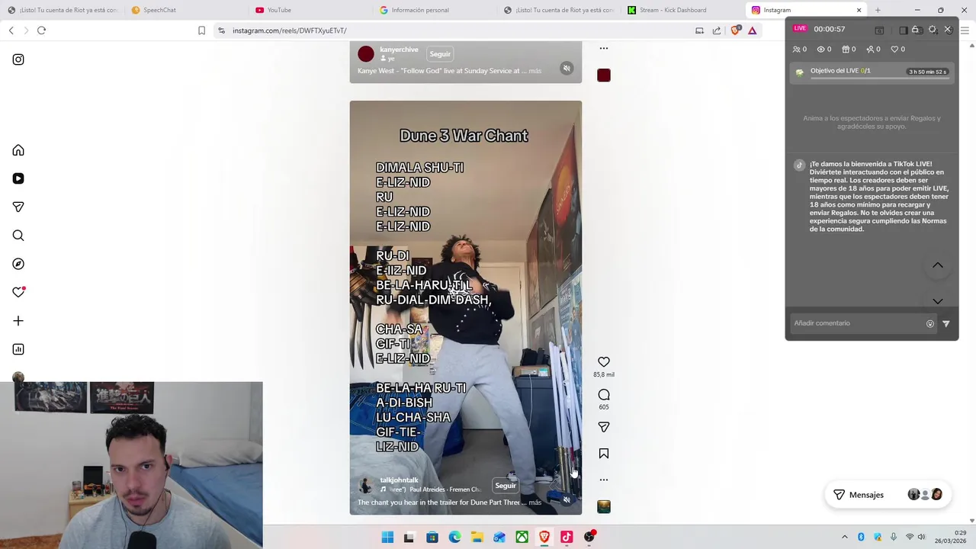976x549 pixels.
Task: Open TikTok LIVE Studio from the taskbar
Action: (x=567, y=537)
